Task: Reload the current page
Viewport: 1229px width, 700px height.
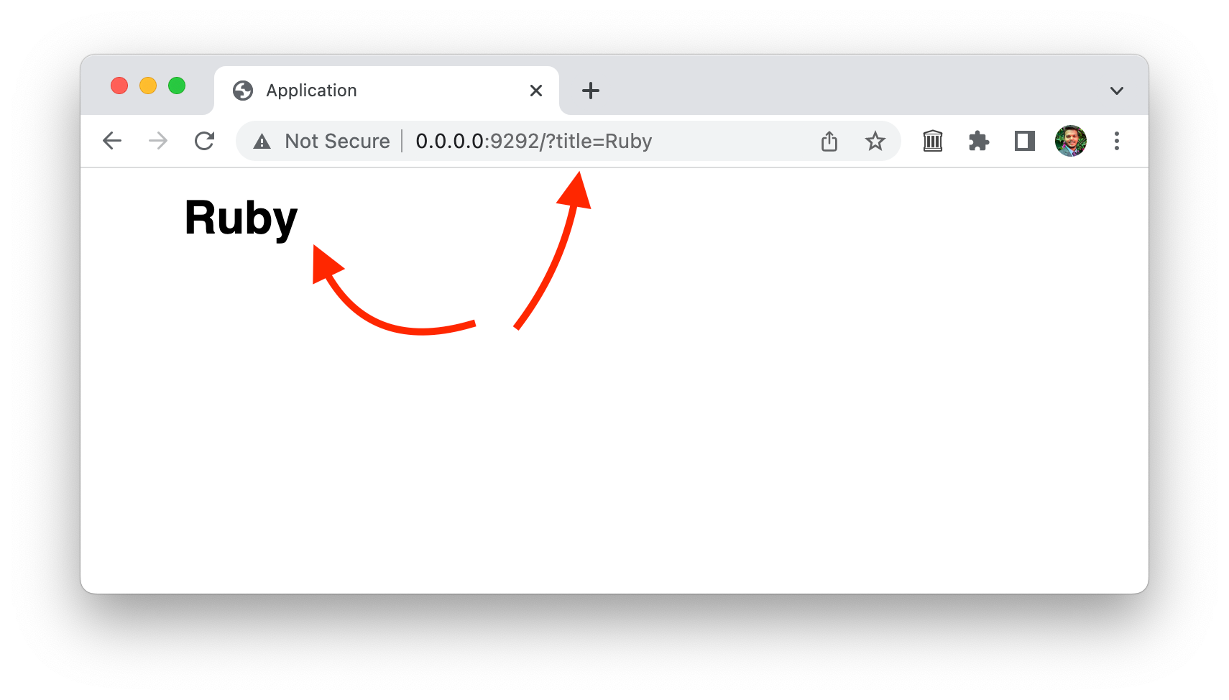Action: click(205, 141)
